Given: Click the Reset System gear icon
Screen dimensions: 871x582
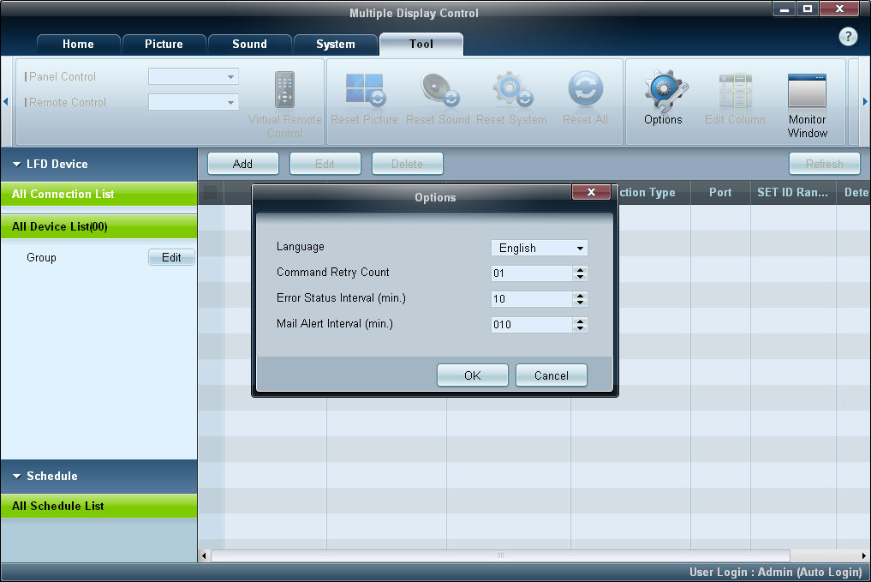Looking at the screenshot, I should 512,89.
